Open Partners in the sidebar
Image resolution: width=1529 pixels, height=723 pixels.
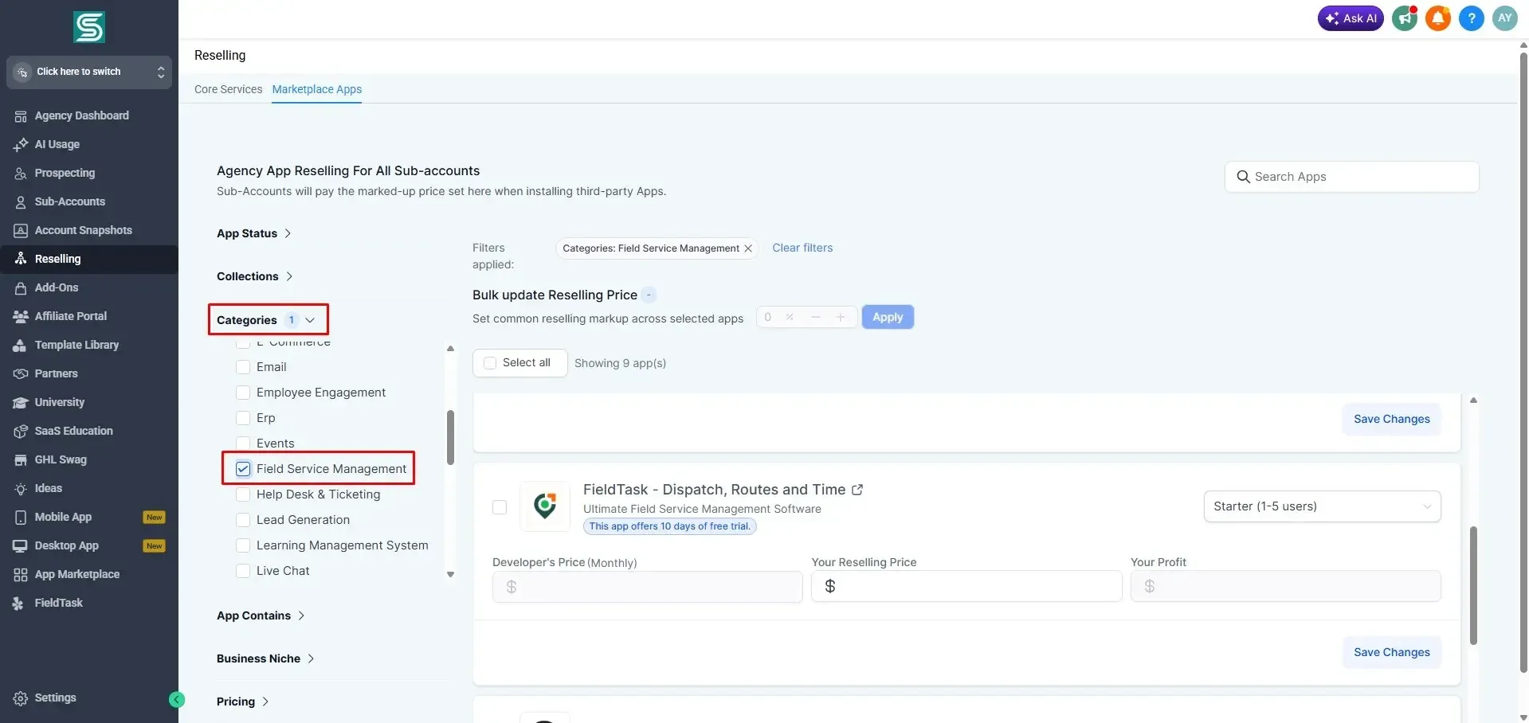(x=56, y=373)
